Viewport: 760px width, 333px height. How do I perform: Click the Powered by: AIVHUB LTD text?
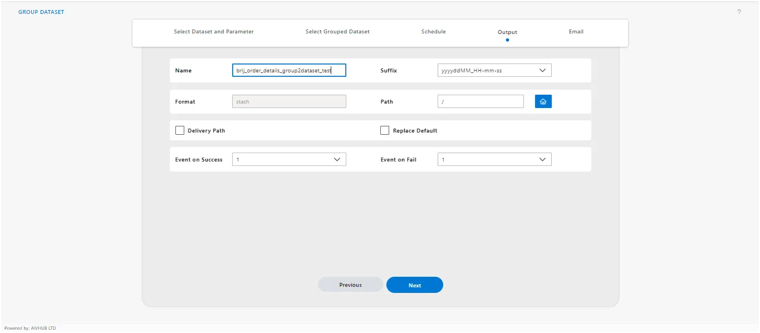tap(30, 328)
